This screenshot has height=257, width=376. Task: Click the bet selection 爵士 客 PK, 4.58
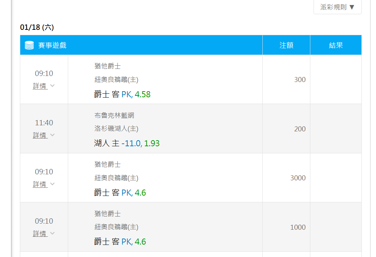[x=122, y=94]
